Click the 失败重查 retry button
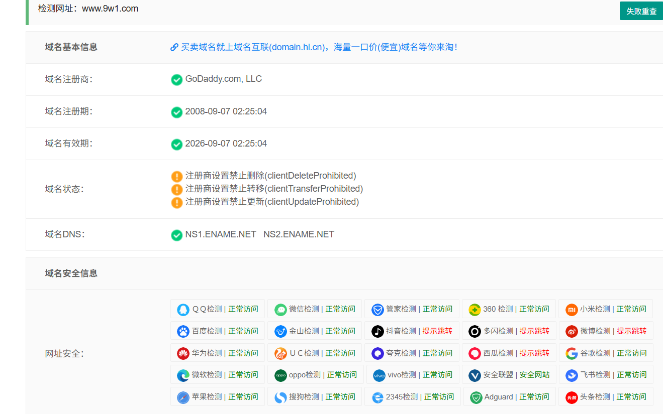 tap(641, 11)
